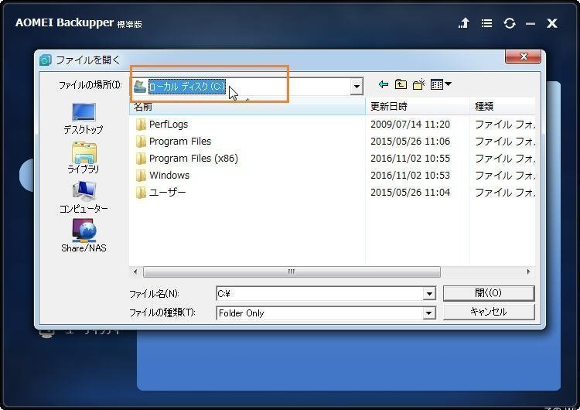Screen dimensions: 580x410
Task: Click the 2009/07/14 11:20 date cell
Action: pyautogui.click(x=410, y=125)
